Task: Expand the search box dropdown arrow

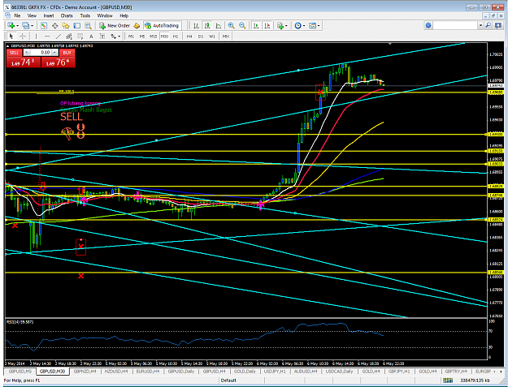Action: click(480, 25)
